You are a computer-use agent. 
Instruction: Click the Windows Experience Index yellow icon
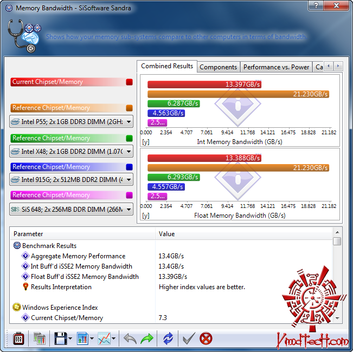17,307
